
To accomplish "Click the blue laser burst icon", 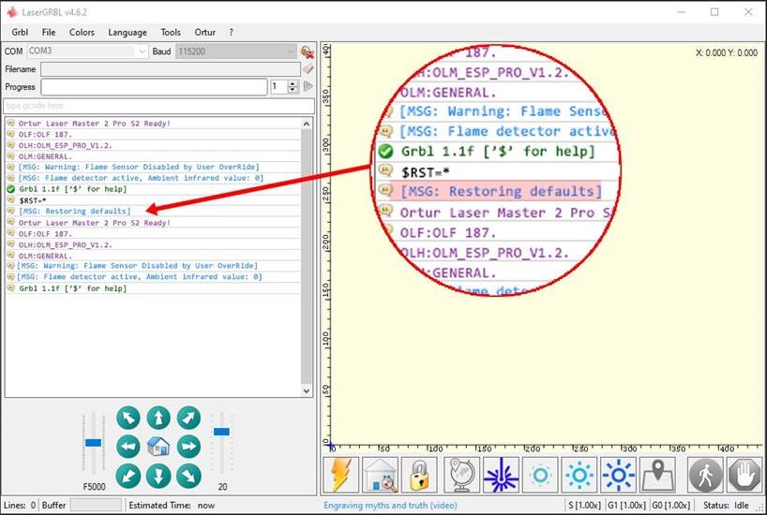I will (x=501, y=475).
